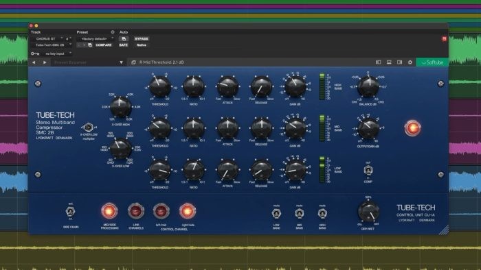Click the X-Over High frequency knob
Screen dimensions: 481x270
pos(120,107)
